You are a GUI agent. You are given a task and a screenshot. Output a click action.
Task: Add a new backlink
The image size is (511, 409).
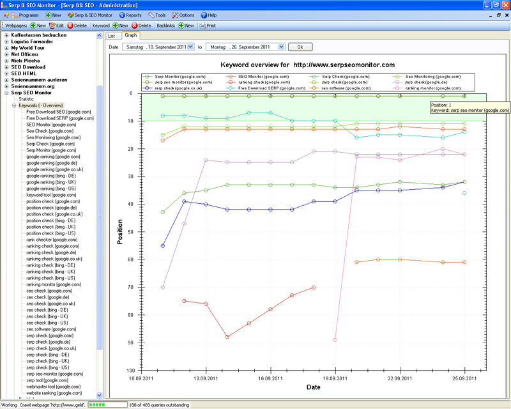tap(186, 26)
